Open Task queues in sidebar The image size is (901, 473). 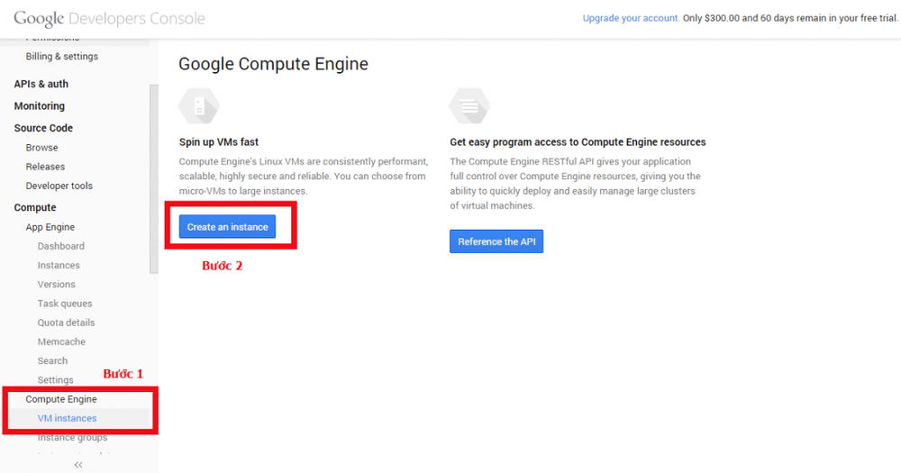[65, 304]
